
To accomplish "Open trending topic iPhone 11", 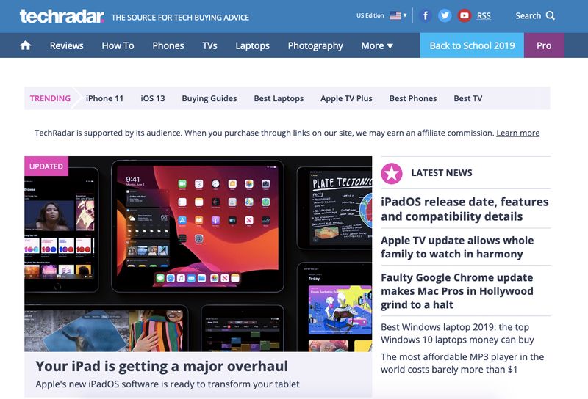I will click(104, 98).
